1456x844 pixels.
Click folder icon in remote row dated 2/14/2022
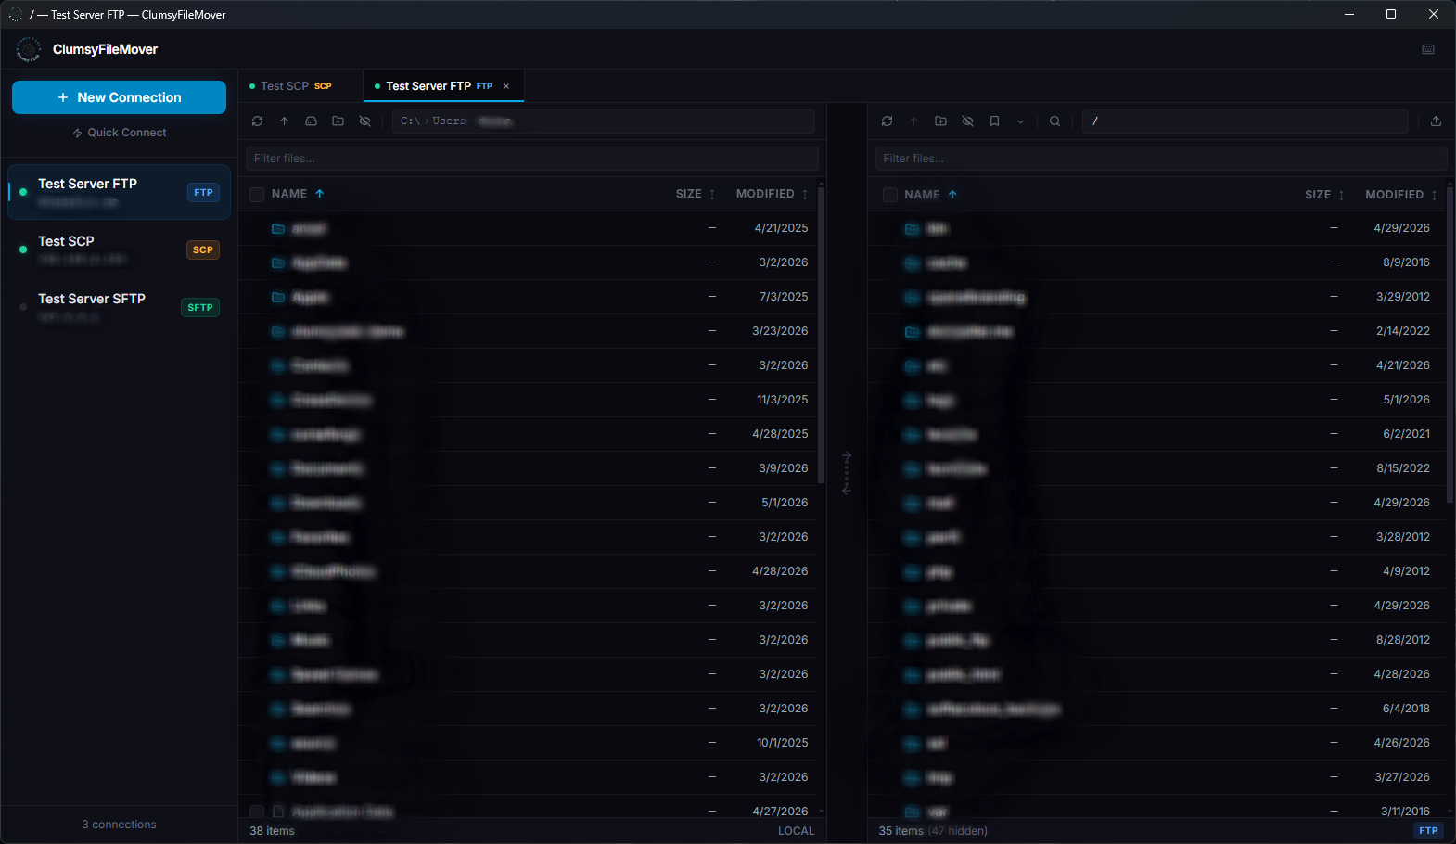(x=912, y=331)
